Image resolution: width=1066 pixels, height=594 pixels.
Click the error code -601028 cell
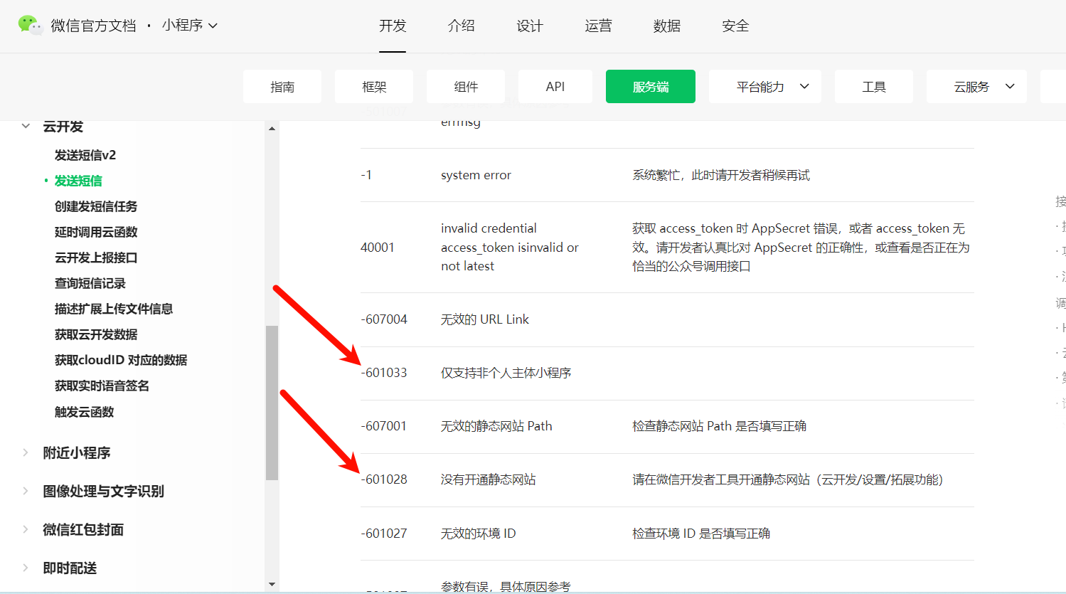[384, 479]
